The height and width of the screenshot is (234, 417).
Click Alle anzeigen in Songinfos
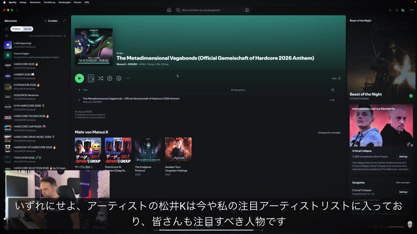coord(403,182)
